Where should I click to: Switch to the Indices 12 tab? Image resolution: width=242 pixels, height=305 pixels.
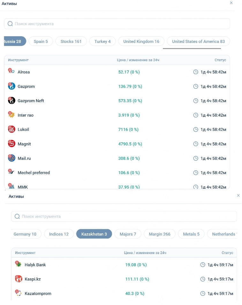pos(59,234)
